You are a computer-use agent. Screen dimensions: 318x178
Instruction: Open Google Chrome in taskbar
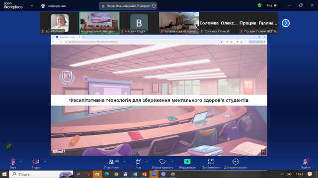[116, 174]
